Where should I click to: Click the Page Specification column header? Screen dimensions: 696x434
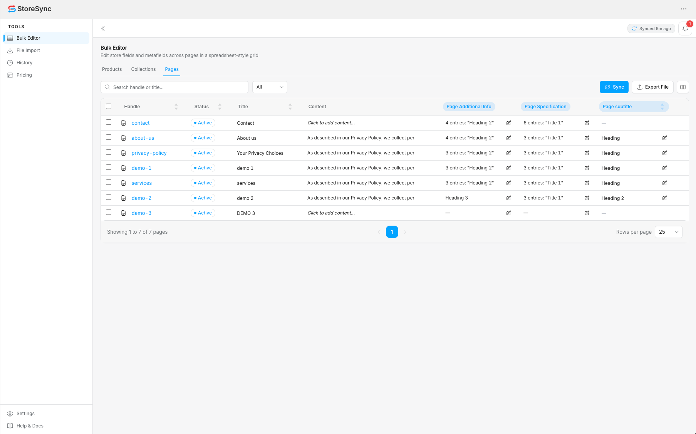click(x=545, y=107)
